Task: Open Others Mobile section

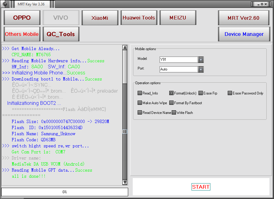Action: [x=22, y=34]
